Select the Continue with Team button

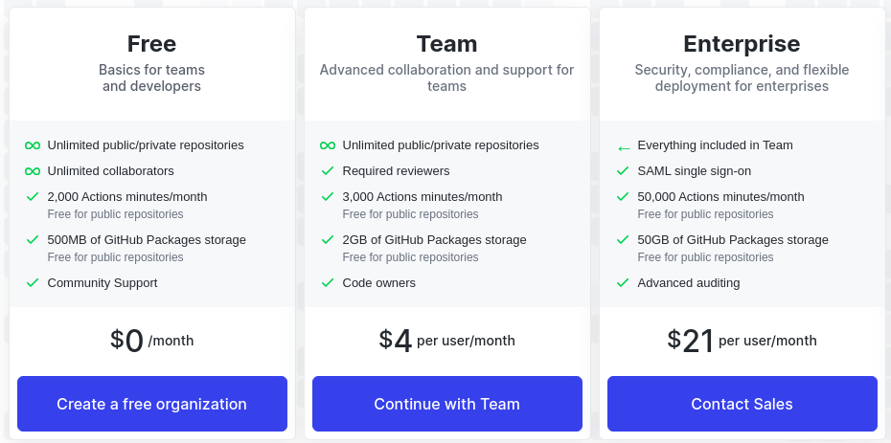point(447,404)
